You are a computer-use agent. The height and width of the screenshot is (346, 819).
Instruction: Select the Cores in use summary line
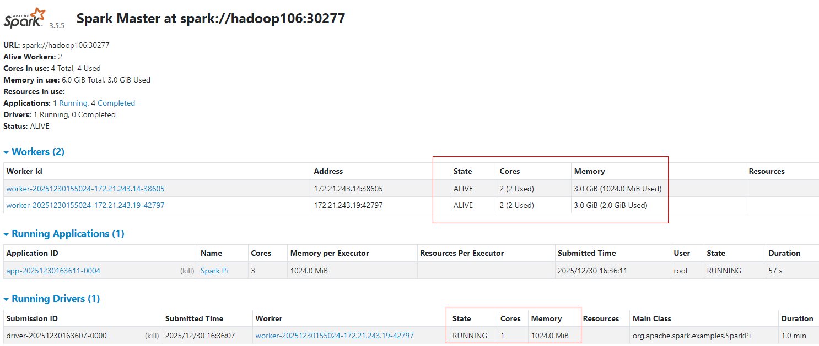click(x=52, y=68)
